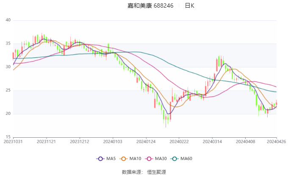Toggle MA30 visibility using its legend text
The image size is (288, 175).
point(161,158)
